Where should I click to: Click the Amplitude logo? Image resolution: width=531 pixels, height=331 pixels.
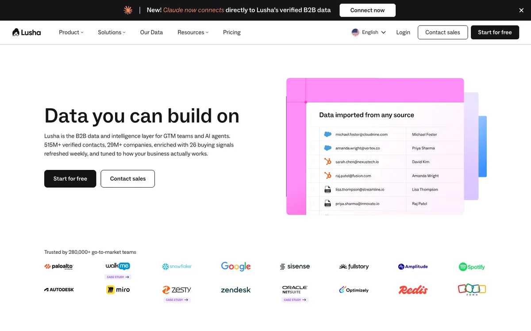click(x=413, y=267)
